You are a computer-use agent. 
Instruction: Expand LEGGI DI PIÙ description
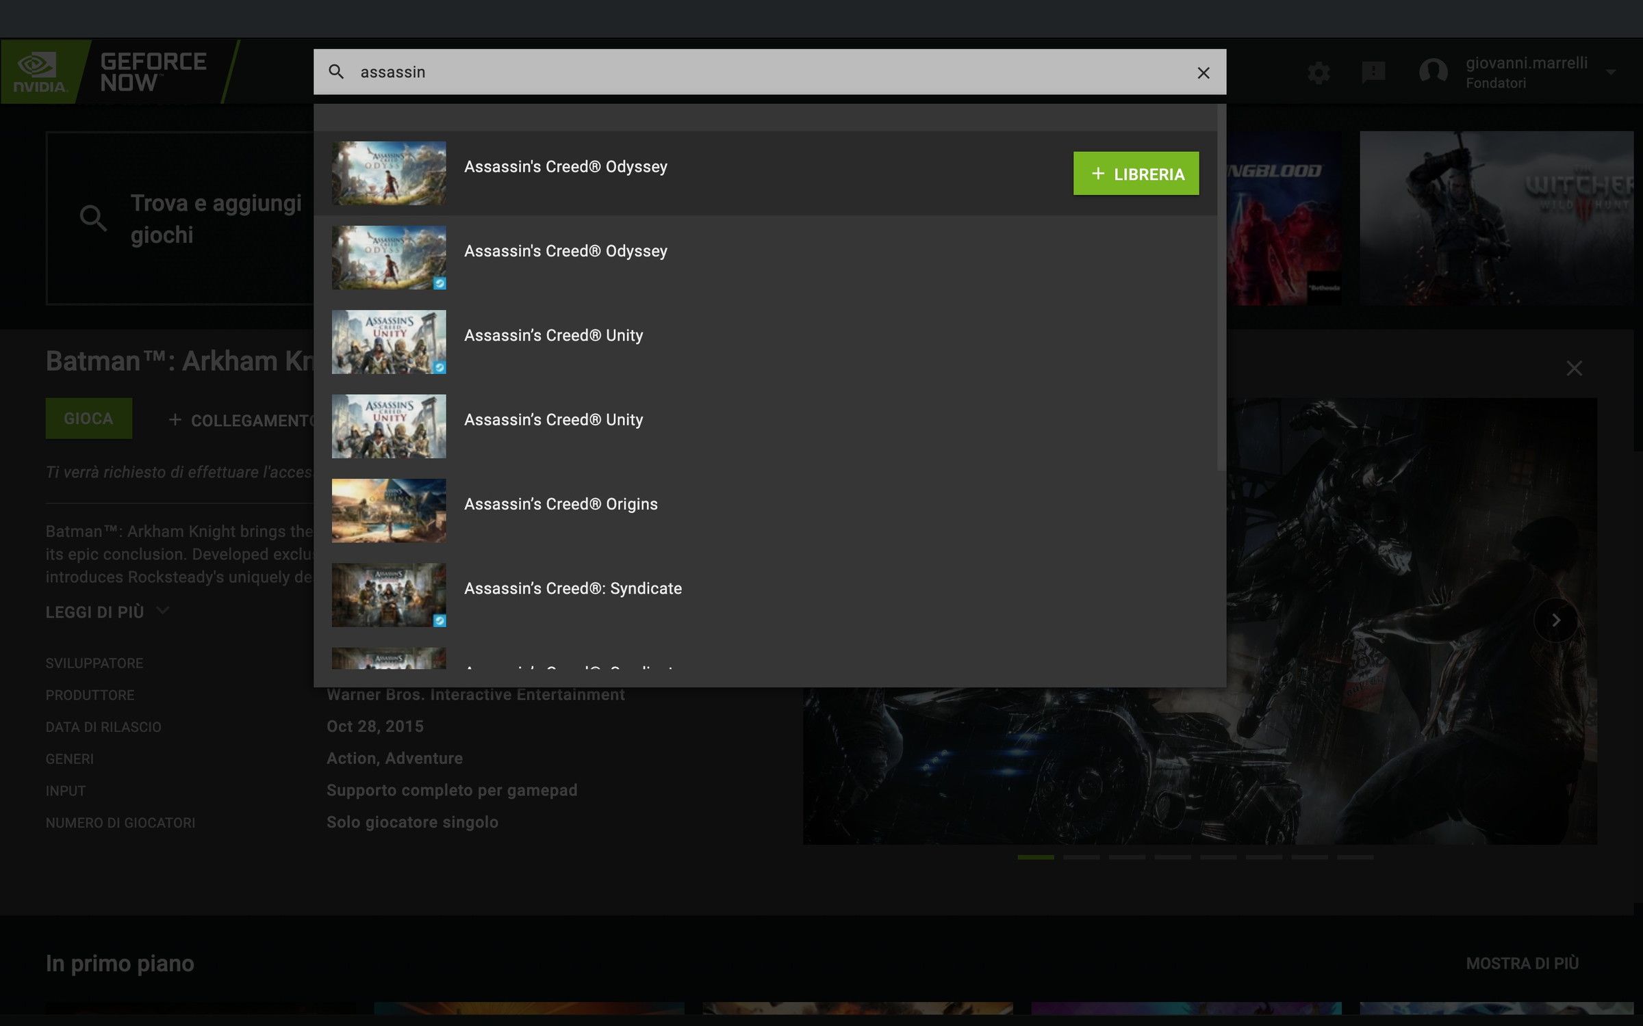(x=107, y=611)
